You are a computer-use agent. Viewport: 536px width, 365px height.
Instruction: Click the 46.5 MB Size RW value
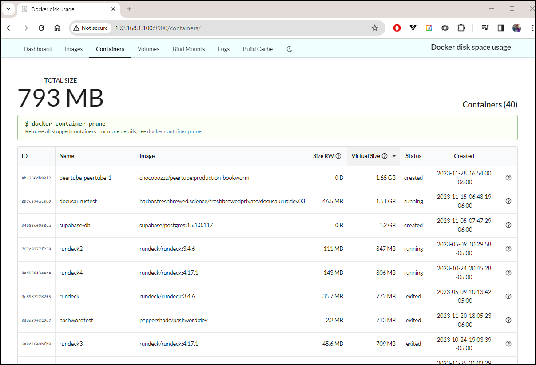click(333, 201)
